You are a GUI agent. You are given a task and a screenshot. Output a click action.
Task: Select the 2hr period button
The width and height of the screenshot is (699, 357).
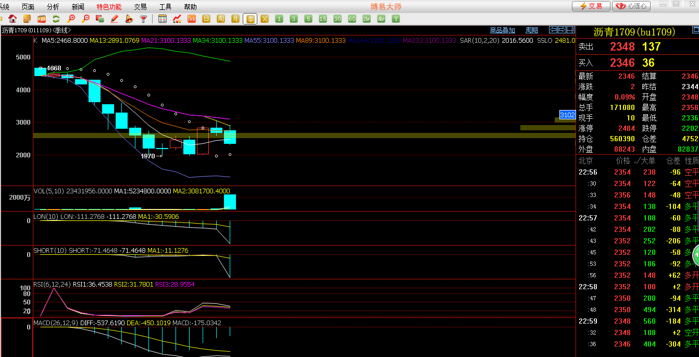point(367,19)
